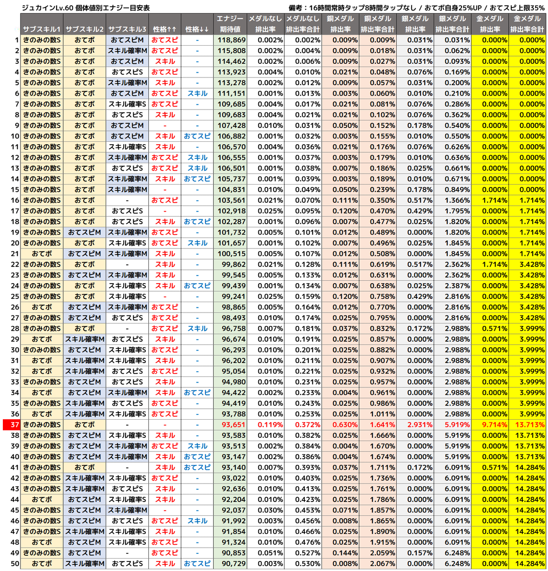The height and width of the screenshot is (571, 548).
Task: Select the 93,583 energy cell
Action: coord(230,435)
